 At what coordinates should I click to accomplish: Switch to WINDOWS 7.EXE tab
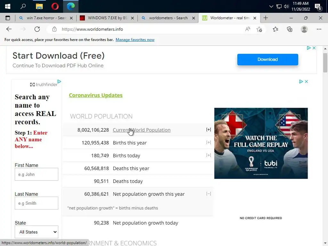click(x=107, y=18)
